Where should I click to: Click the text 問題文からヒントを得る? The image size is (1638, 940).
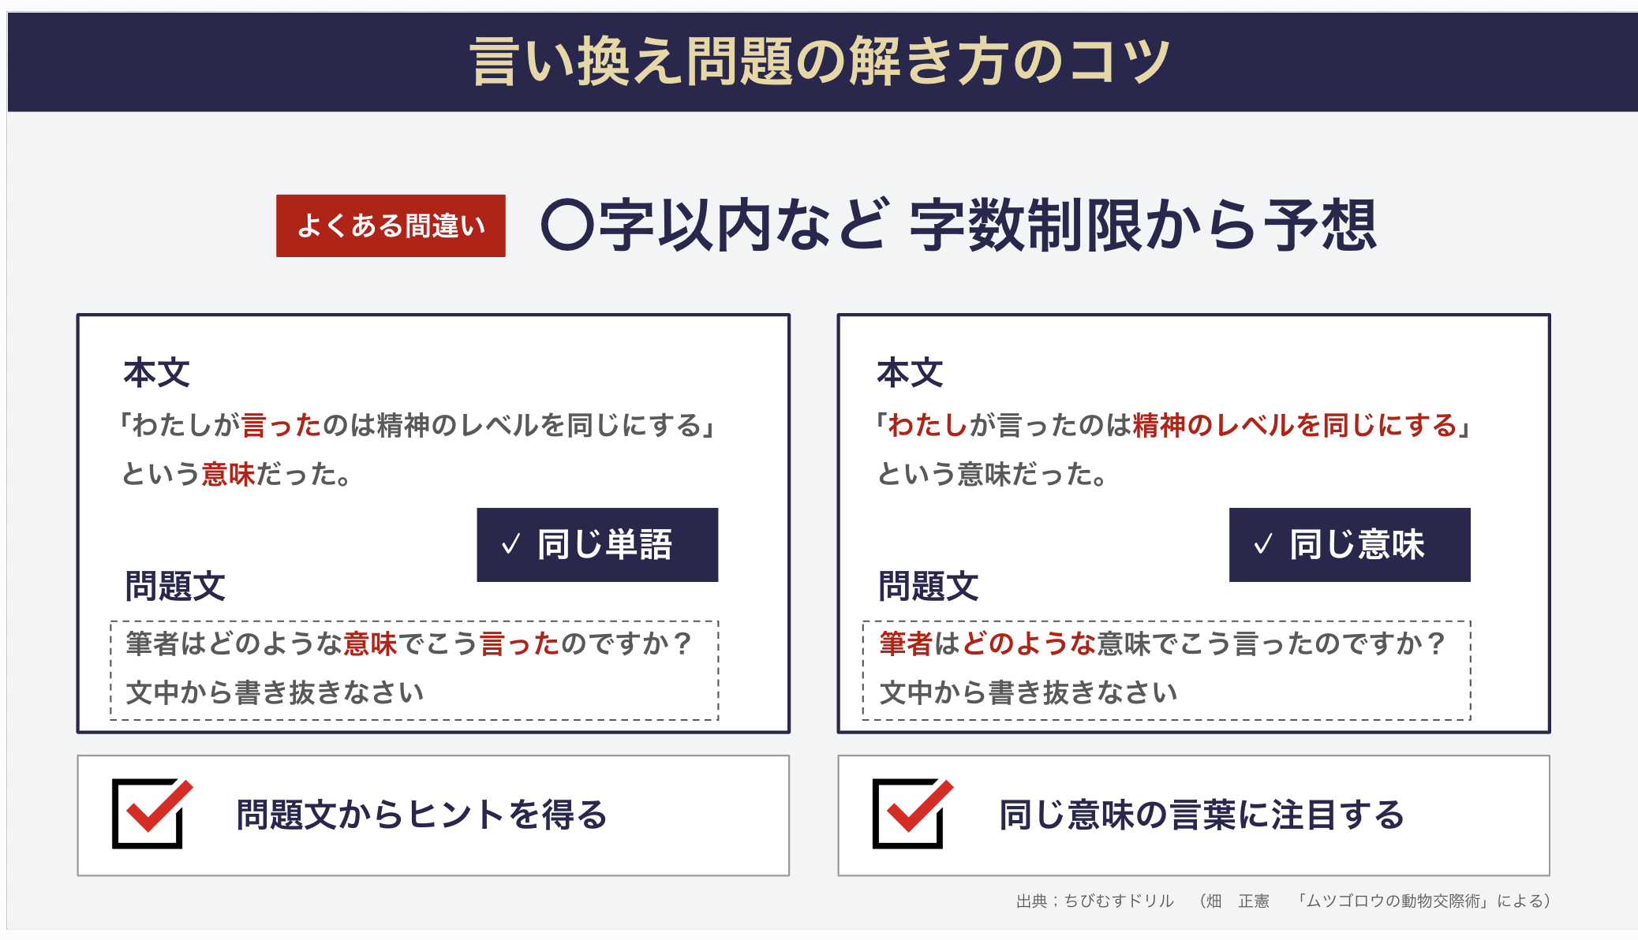422,815
